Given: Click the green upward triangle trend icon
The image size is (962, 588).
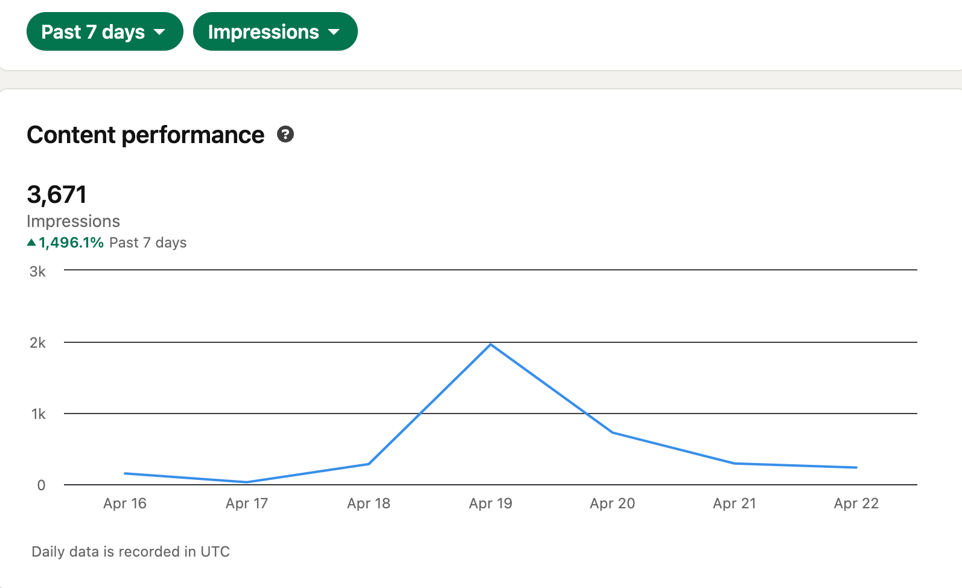Looking at the screenshot, I should click(x=31, y=243).
